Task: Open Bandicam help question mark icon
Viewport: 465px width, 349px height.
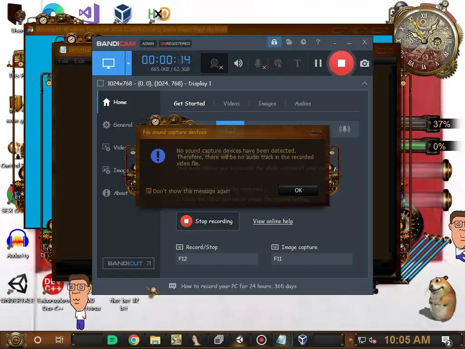Action: [x=318, y=42]
